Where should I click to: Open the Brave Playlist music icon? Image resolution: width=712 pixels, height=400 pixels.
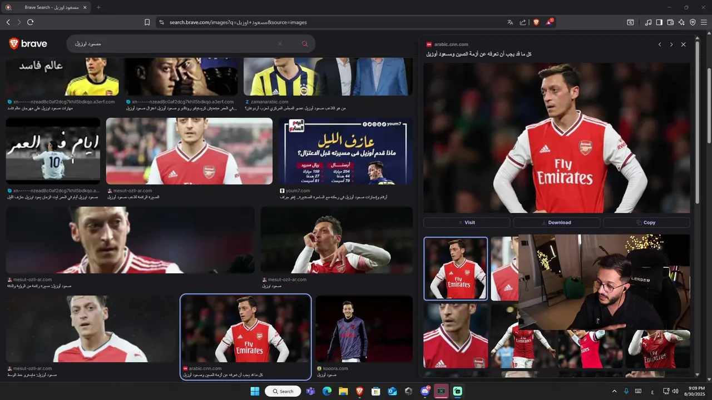click(x=648, y=22)
